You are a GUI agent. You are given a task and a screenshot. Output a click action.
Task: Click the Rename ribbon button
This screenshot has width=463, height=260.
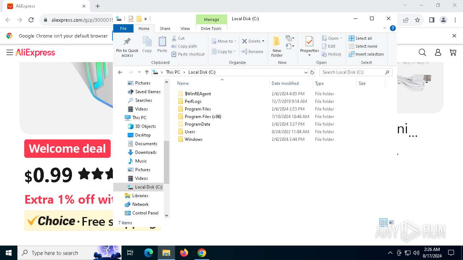(x=252, y=52)
